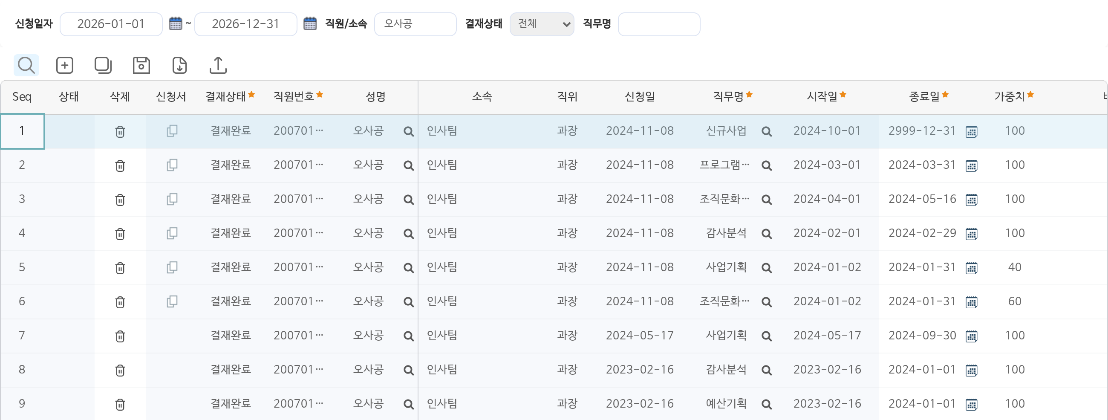
Task: Delete row 5 with trash icon
Action: pos(120,268)
